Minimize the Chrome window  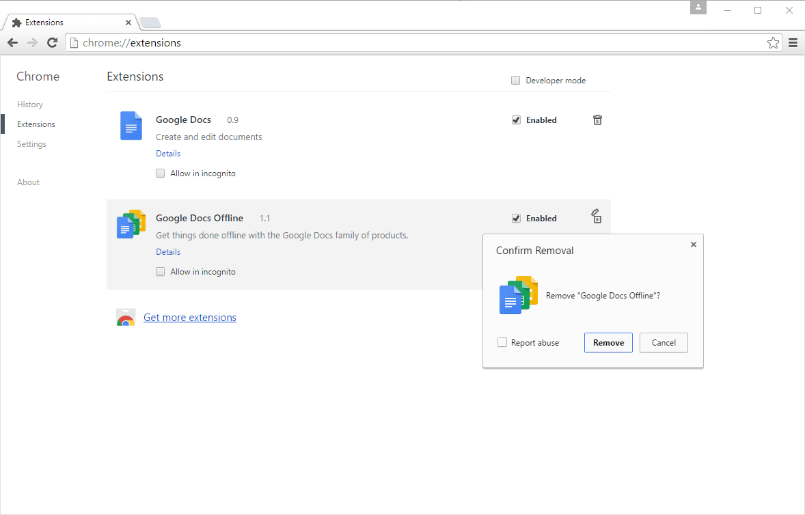click(x=727, y=10)
